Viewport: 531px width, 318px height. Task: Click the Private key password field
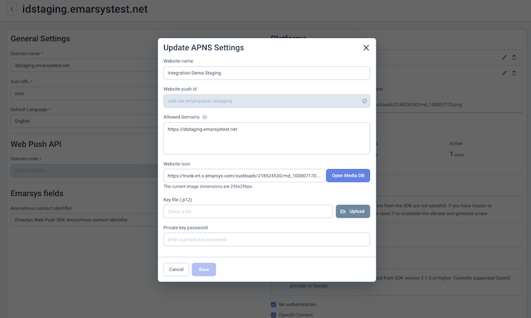click(x=266, y=240)
